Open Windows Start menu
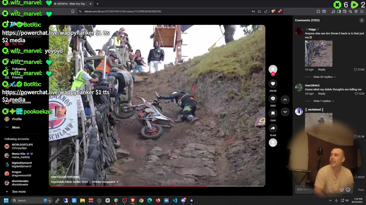 pyautogui.click(x=6, y=200)
